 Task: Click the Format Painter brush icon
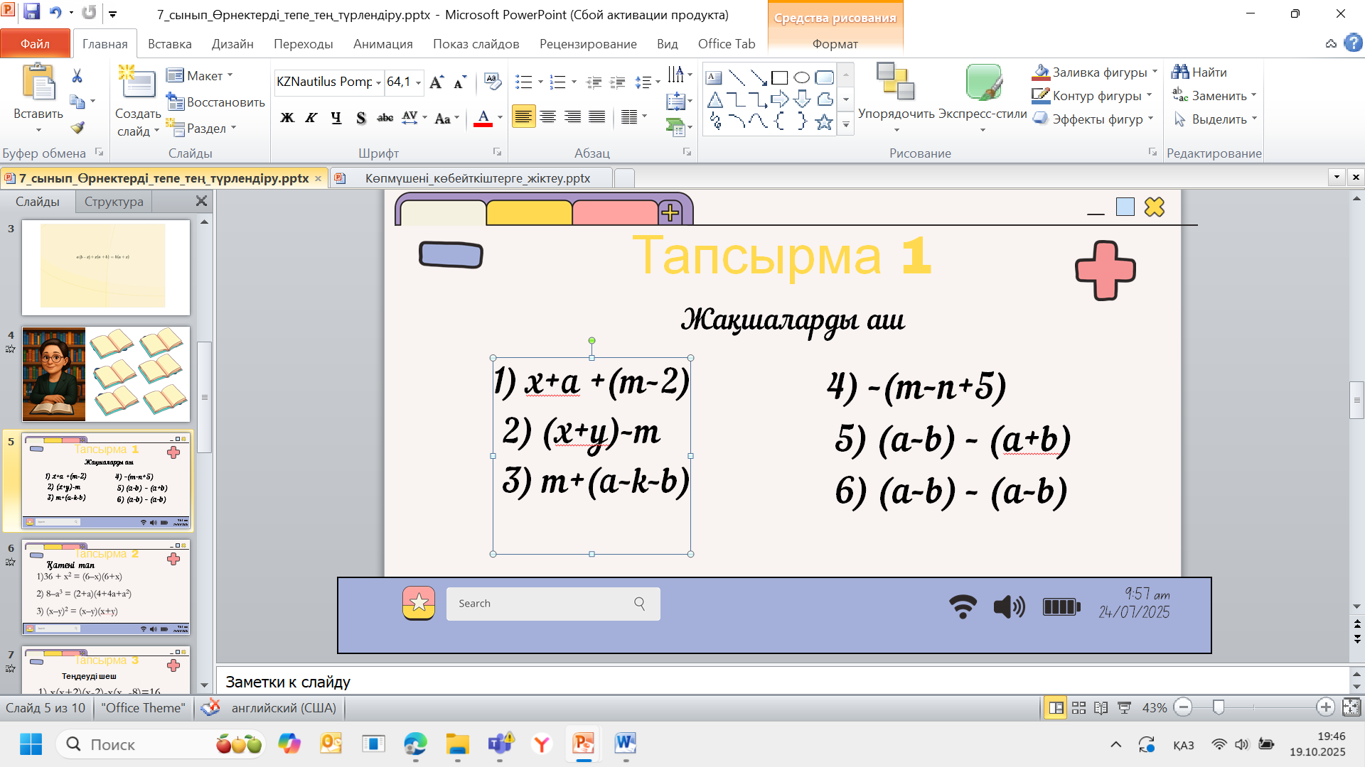77,128
